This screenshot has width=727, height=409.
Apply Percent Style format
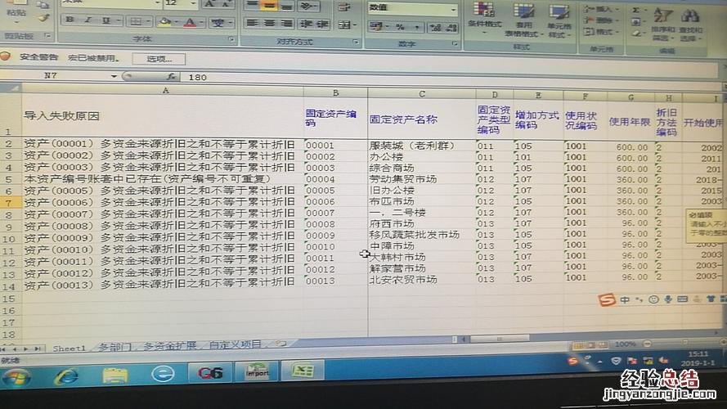400,27
